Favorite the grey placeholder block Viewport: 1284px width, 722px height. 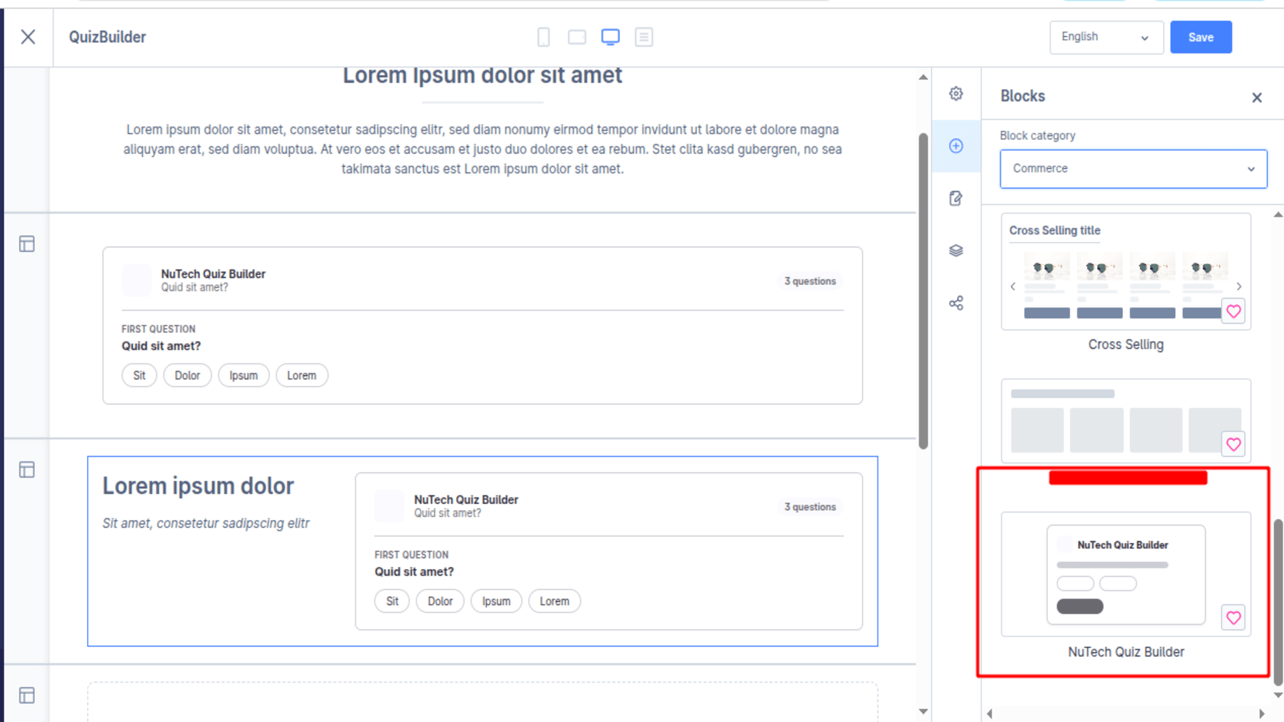click(1233, 445)
